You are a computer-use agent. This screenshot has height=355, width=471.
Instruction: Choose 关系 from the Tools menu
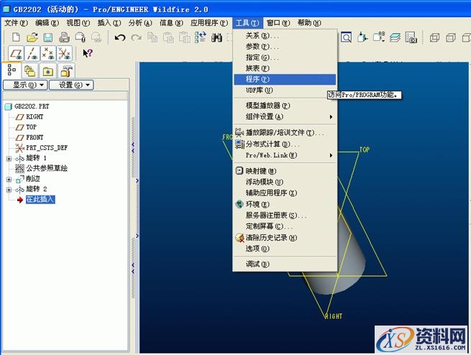pos(285,36)
